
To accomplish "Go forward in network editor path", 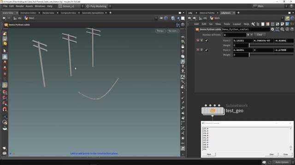I will 195,18.
